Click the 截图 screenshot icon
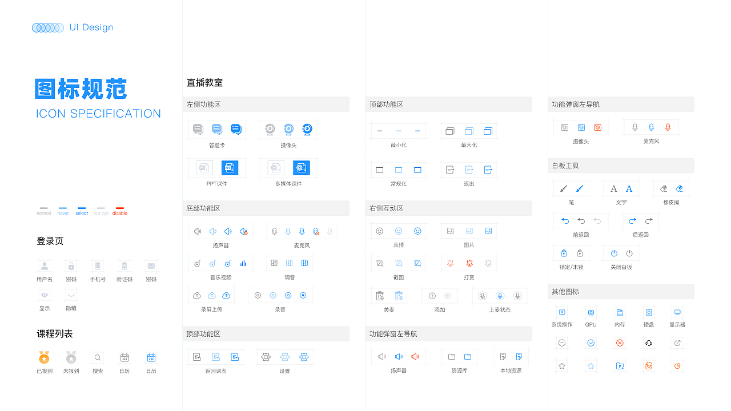Image resolution: width=731 pixels, height=411 pixels. [398, 263]
